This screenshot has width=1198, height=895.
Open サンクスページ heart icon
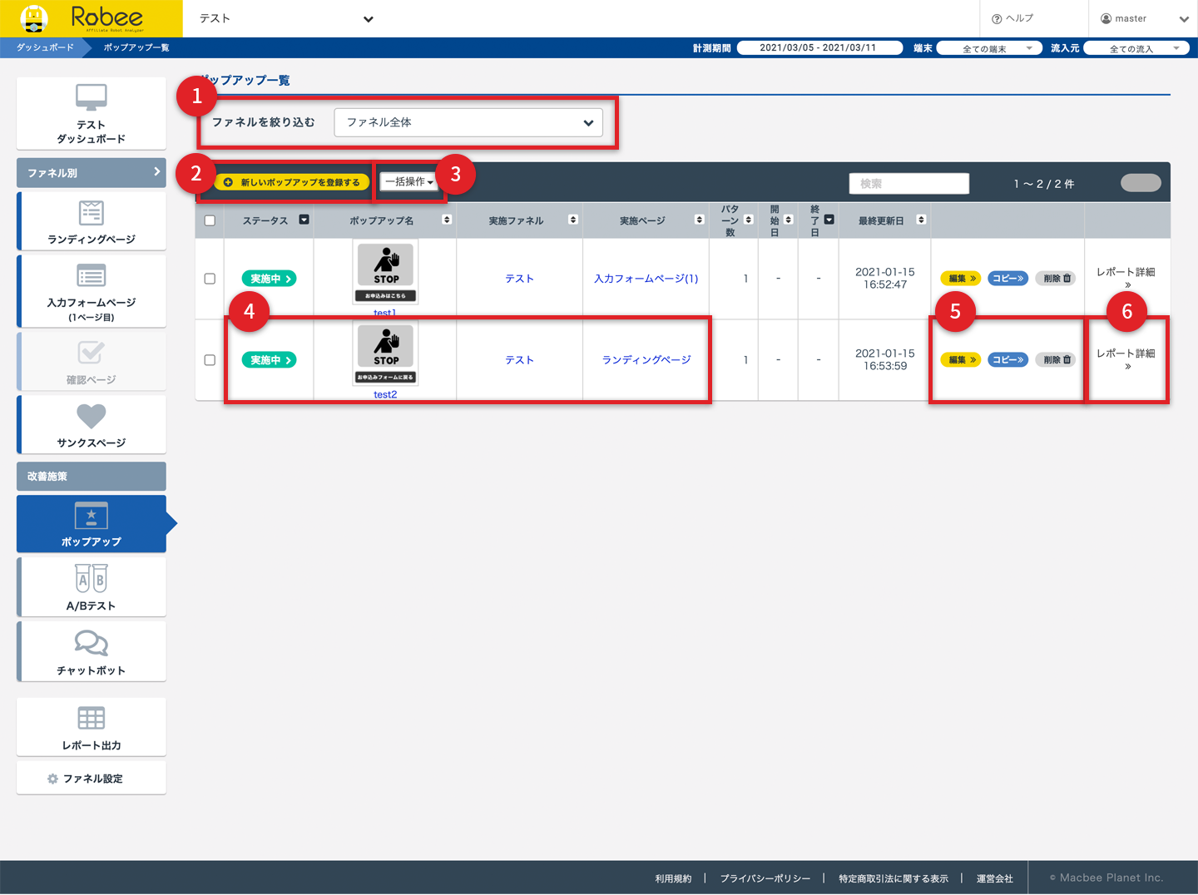tap(92, 416)
